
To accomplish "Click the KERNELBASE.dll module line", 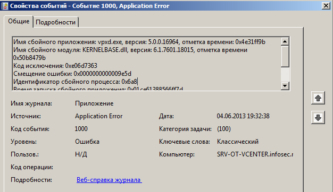I will pos(130,50).
